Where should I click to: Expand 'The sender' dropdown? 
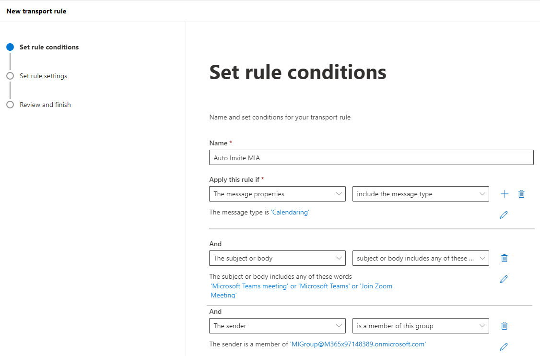coord(277,326)
